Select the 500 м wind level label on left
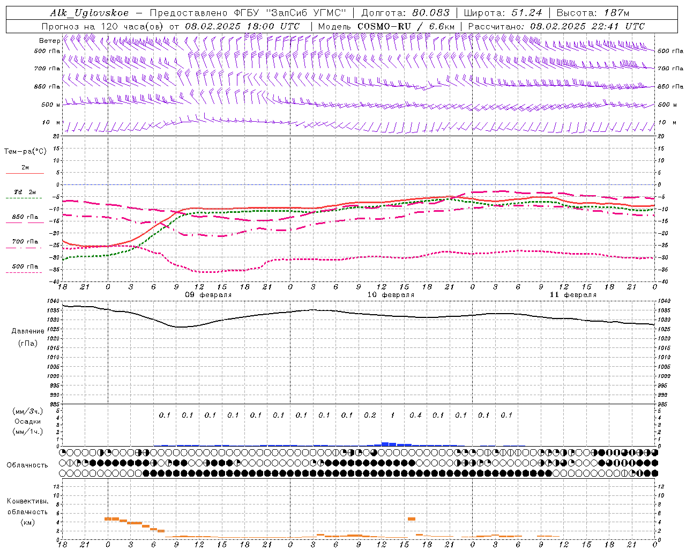This screenshot has width=686, height=549. (x=50, y=105)
